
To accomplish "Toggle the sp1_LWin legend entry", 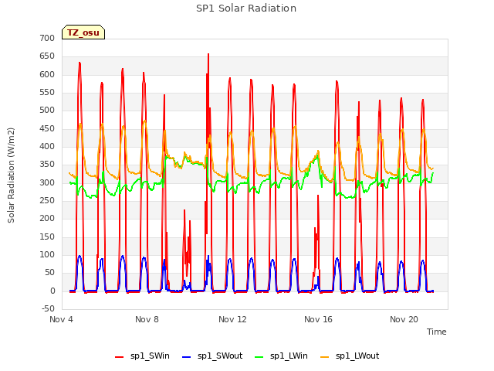I will (281, 356).
